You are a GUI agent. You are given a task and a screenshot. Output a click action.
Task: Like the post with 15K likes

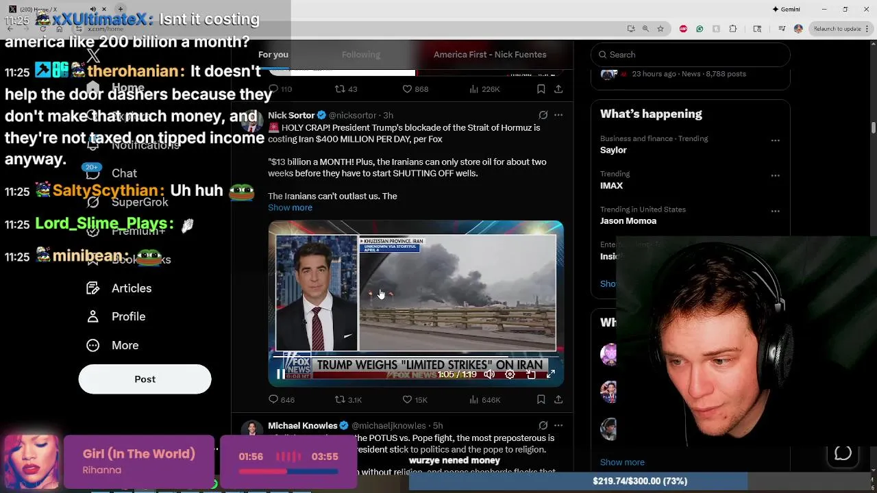pos(414,399)
